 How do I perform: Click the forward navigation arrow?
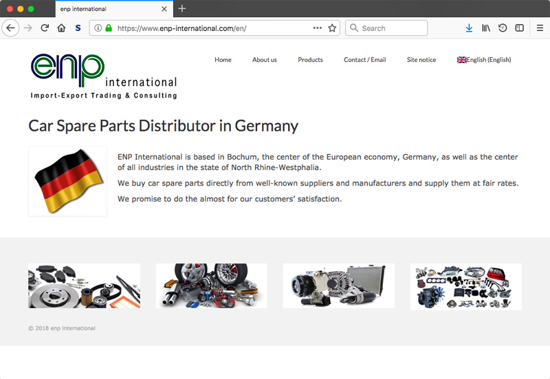(27, 28)
